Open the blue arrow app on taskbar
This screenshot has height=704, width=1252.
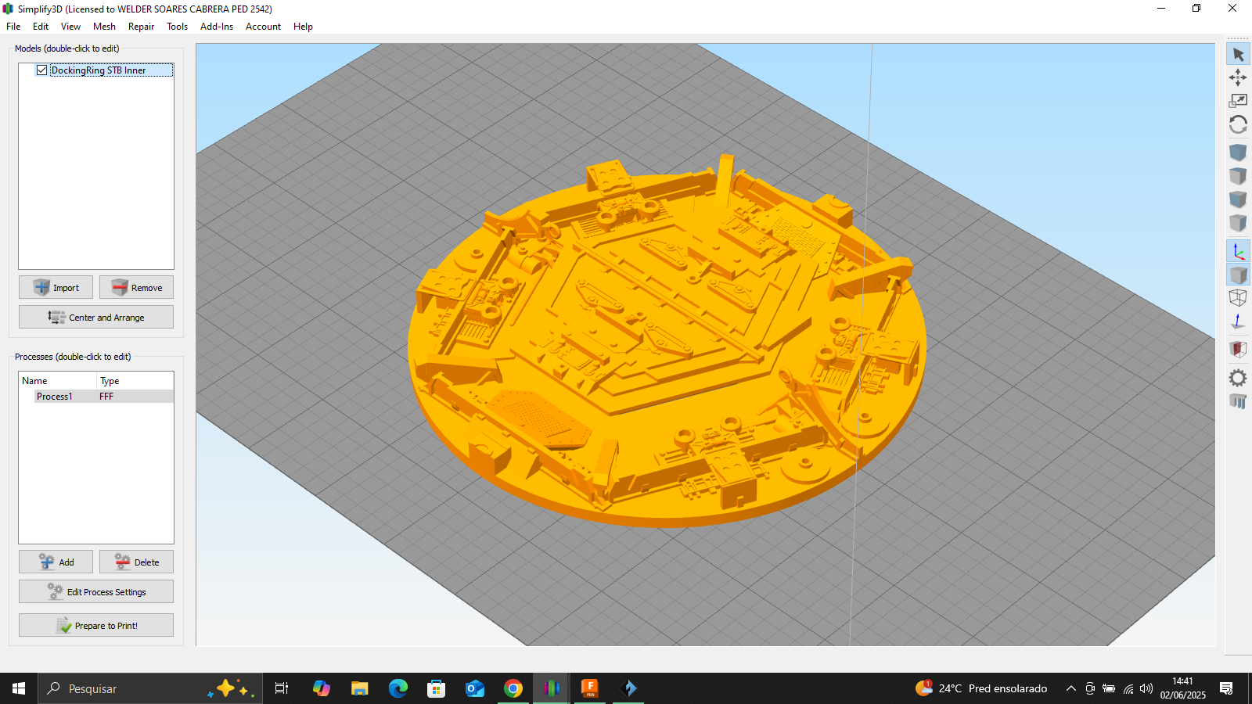(x=628, y=688)
